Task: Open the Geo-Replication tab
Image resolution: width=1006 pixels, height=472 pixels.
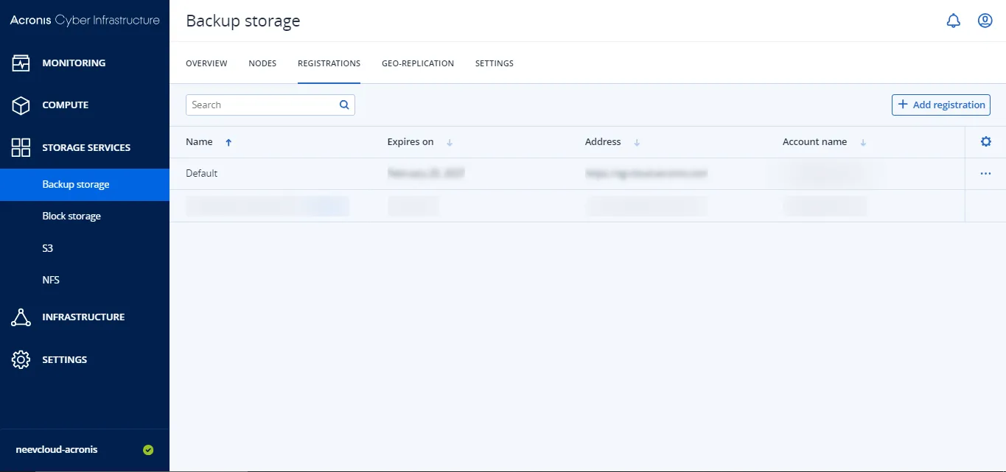Action: tap(418, 63)
